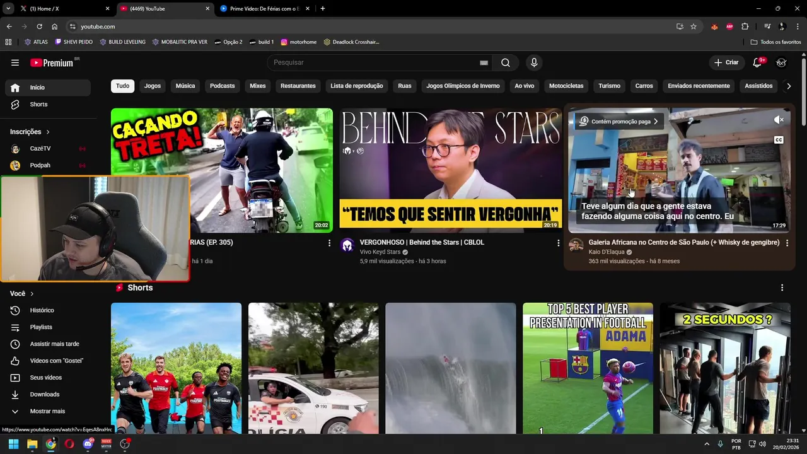Open the 2 SEGUNDOS short thumbnail
807x454 pixels.
pyautogui.click(x=725, y=368)
